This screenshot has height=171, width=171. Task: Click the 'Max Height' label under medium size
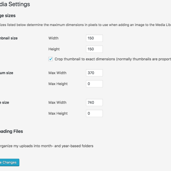coord(58,84)
